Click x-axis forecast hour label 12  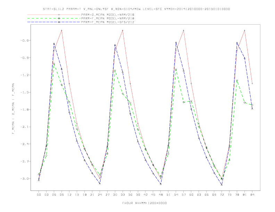click(x=69, y=195)
